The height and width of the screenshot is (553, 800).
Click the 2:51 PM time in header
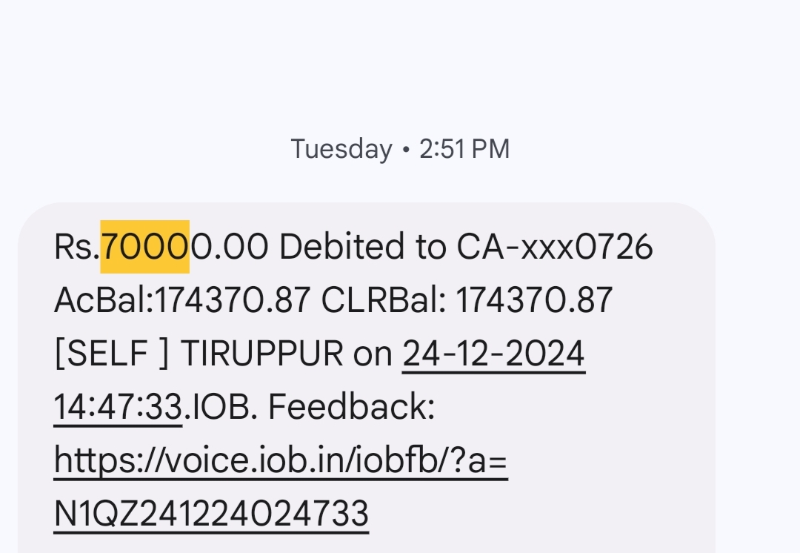tap(464, 149)
